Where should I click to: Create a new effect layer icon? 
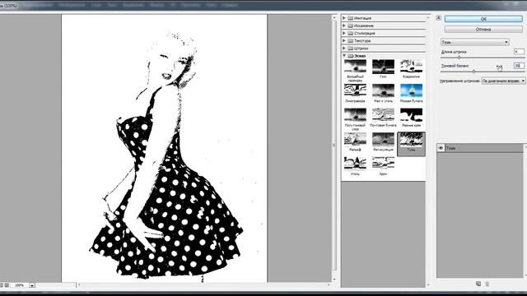(478, 284)
